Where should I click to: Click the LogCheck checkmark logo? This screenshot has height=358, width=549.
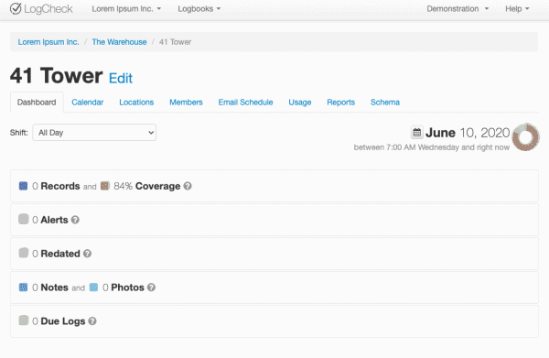point(16,8)
